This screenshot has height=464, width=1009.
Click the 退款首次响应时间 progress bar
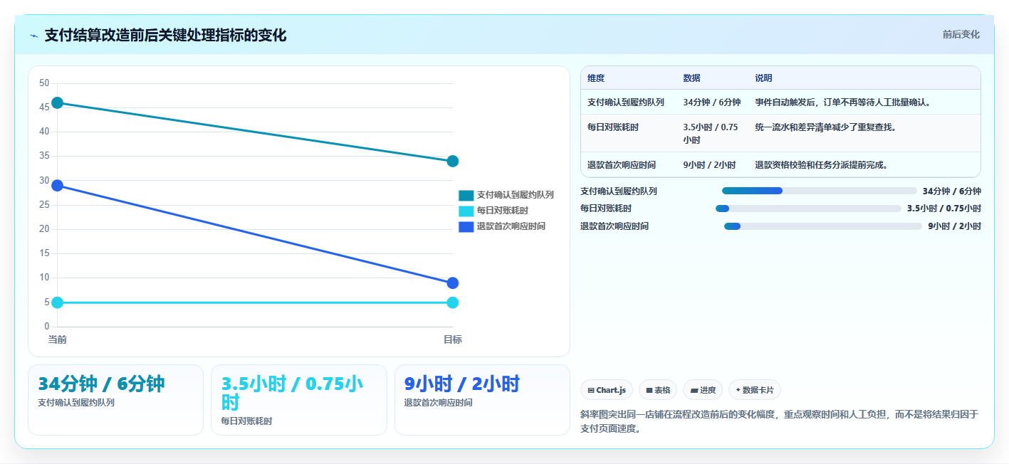click(823, 226)
